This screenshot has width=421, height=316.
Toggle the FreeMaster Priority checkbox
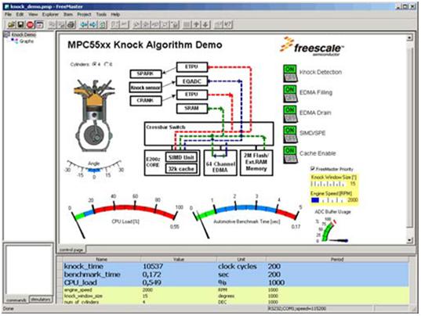(313, 169)
